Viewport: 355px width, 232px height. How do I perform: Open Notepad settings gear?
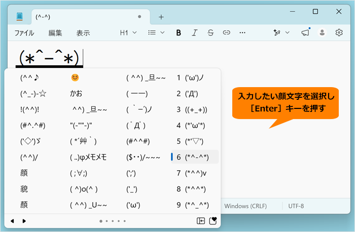tap(339, 32)
